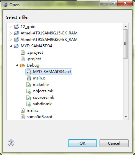Select the main.c source file icon
The image size is (135, 155).
pos(23,110)
